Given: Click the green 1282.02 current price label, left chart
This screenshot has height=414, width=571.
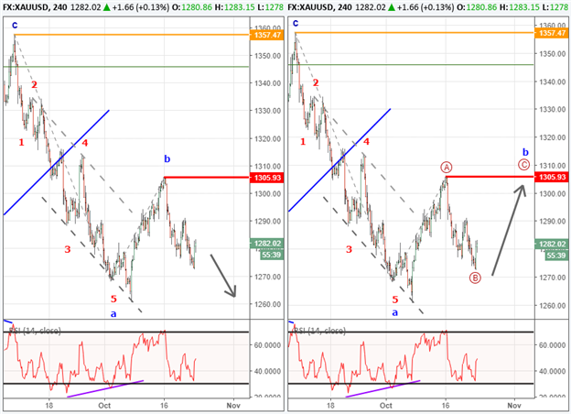Looking at the screenshot, I should [x=267, y=244].
